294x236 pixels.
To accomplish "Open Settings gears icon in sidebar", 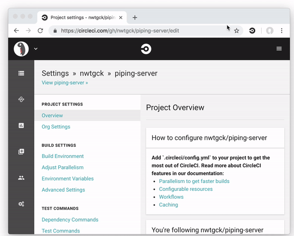I will tap(21, 204).
